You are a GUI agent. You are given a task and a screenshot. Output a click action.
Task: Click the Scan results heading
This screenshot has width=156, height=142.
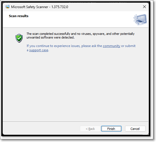coord(19,16)
